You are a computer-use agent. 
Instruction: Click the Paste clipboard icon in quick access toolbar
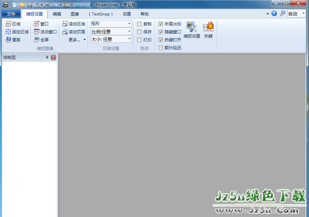pos(67,5)
